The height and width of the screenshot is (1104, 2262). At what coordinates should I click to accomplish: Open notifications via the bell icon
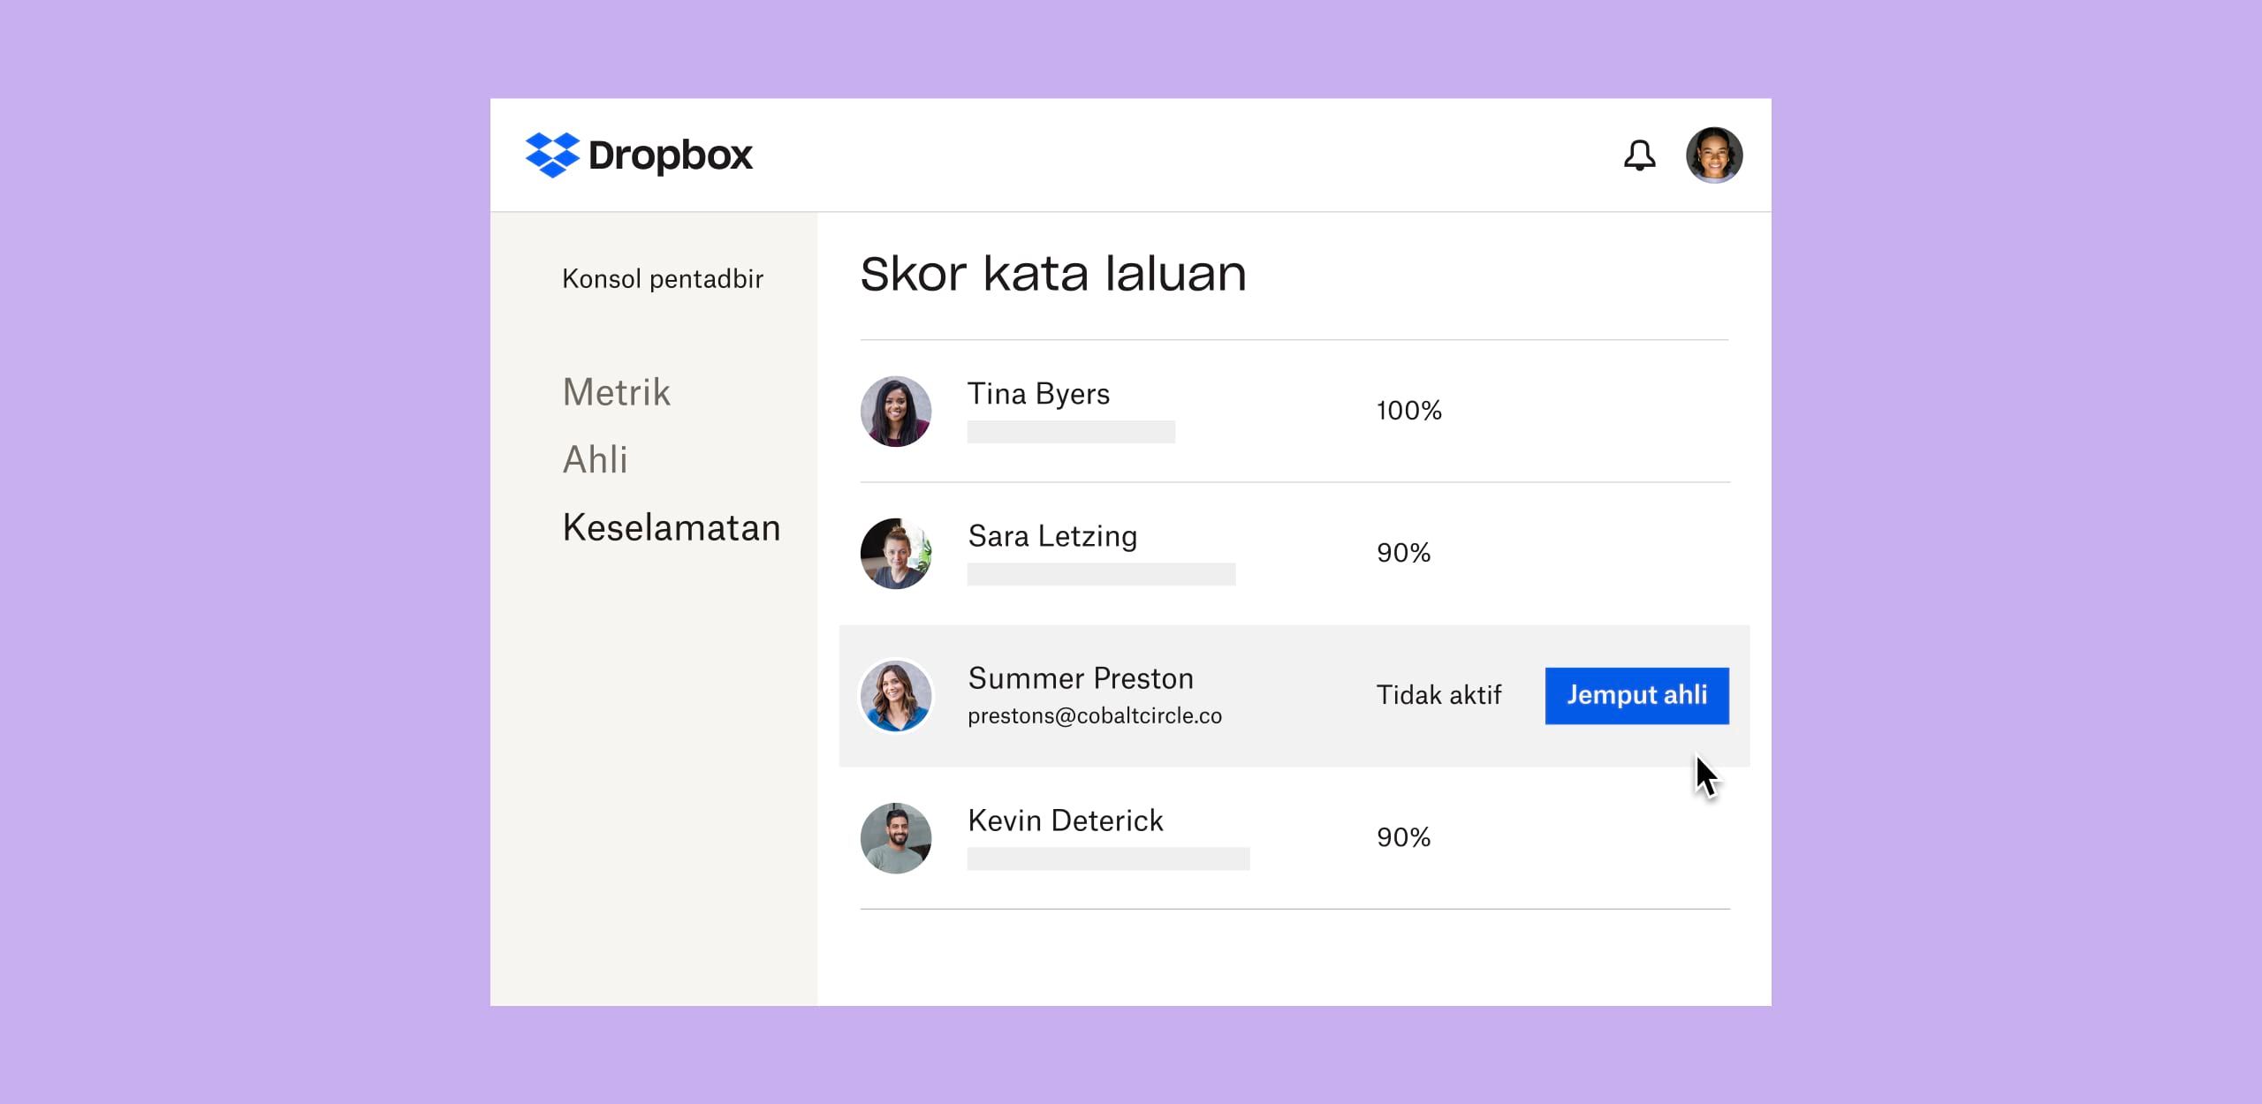coord(1641,155)
